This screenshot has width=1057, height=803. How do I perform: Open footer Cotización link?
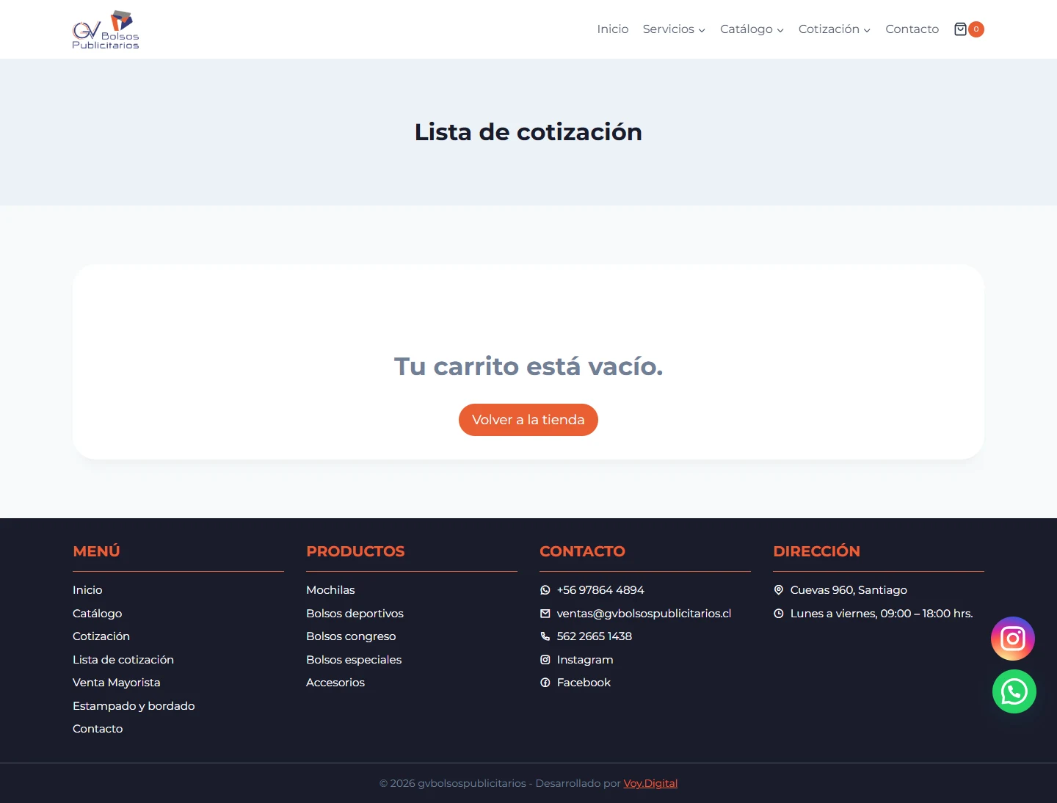coord(101,636)
